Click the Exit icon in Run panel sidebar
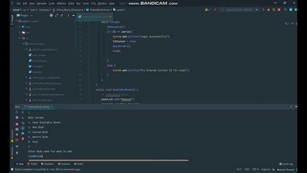The height and width of the screenshot is (173, 307). click(x=17, y=140)
